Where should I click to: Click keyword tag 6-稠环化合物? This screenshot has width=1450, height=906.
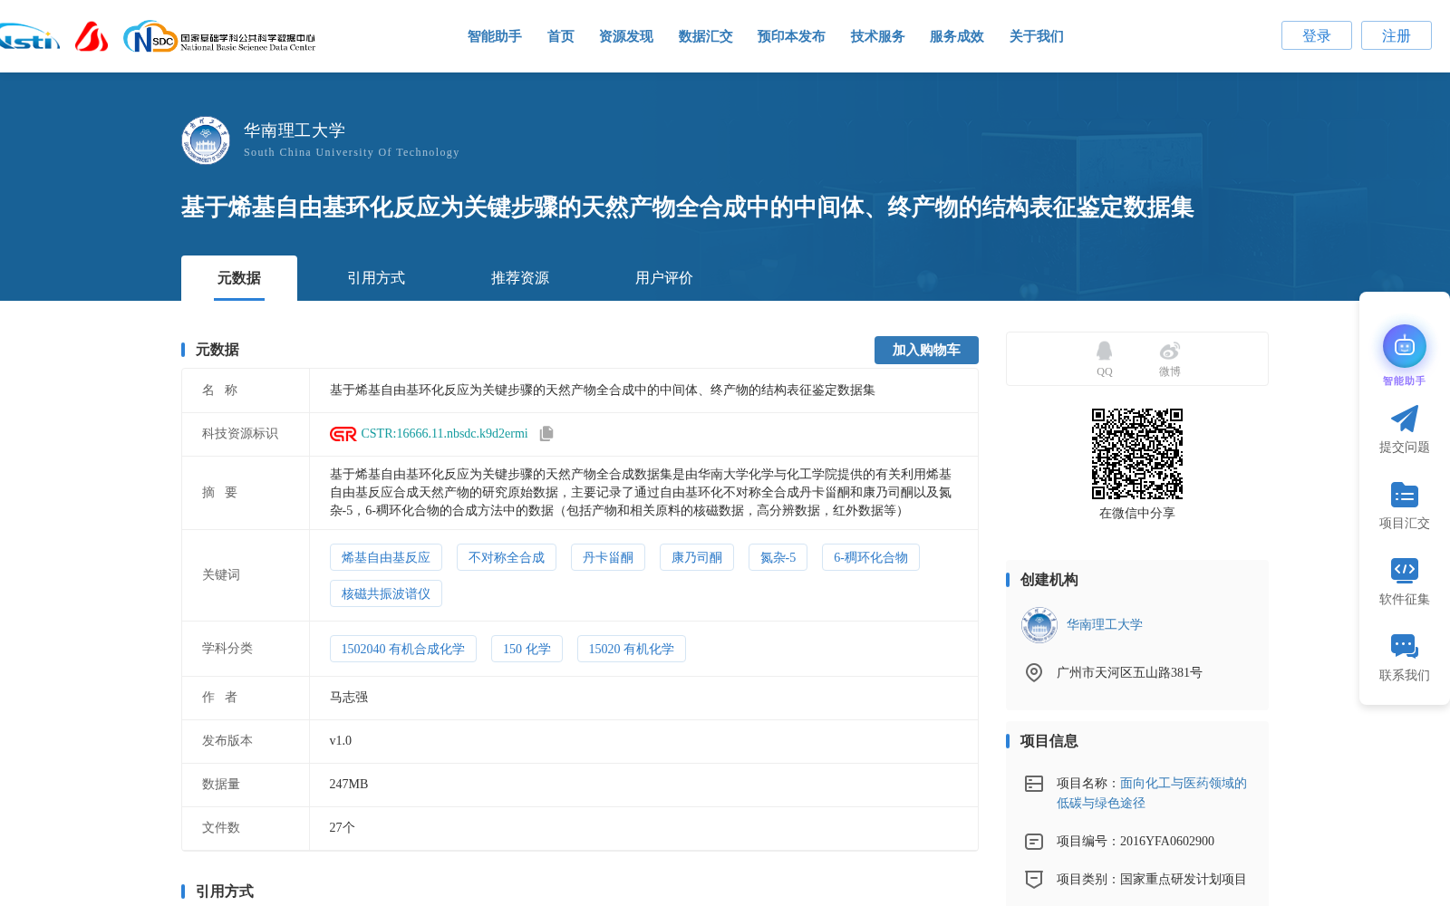(871, 557)
